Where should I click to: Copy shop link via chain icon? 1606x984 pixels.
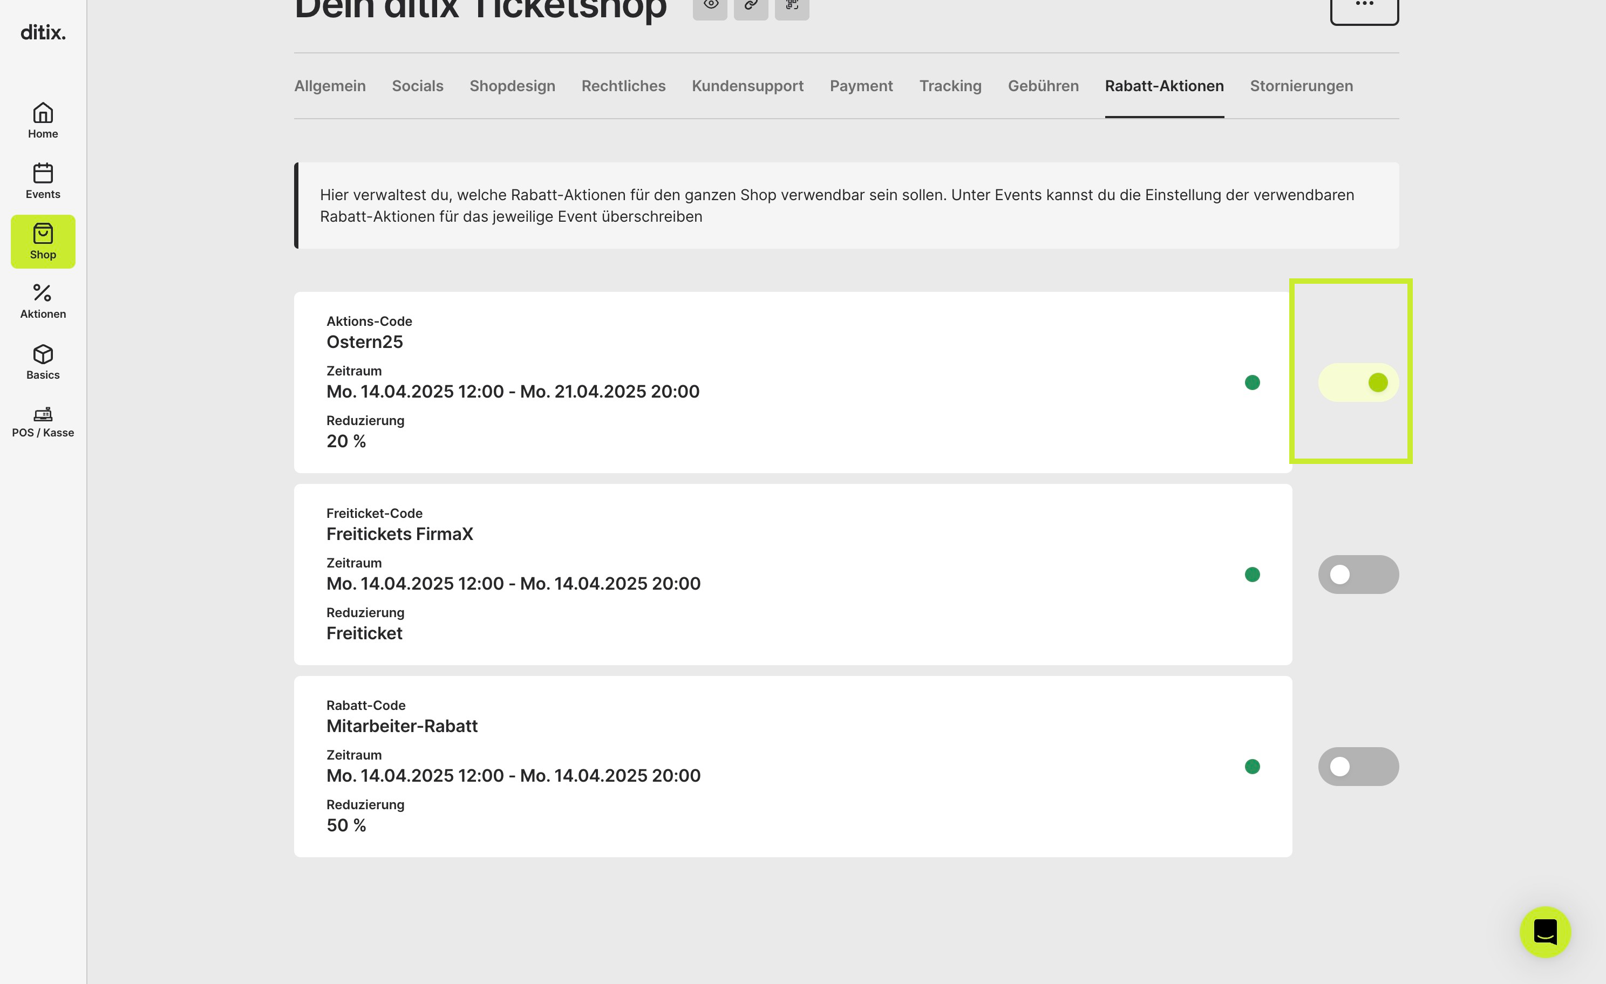pos(751,6)
